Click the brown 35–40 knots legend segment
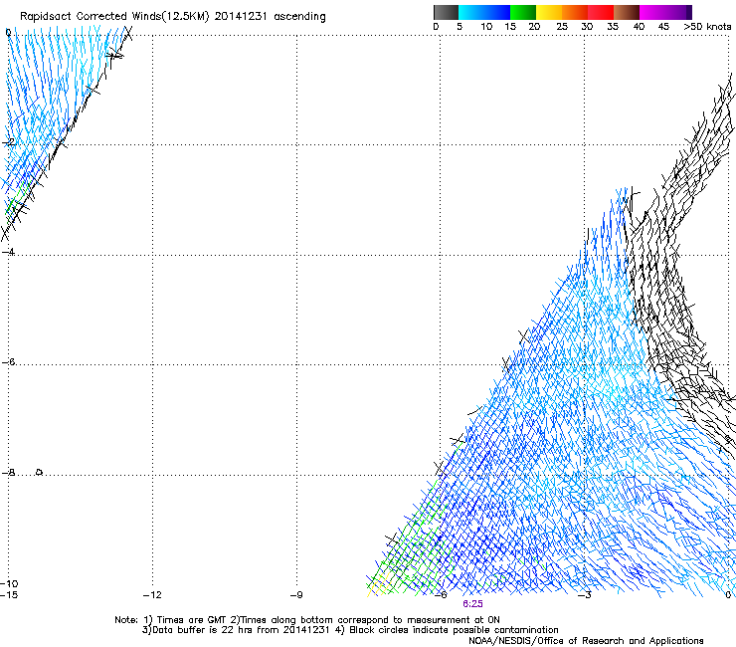Image resolution: width=736 pixels, height=647 pixels. [x=627, y=12]
